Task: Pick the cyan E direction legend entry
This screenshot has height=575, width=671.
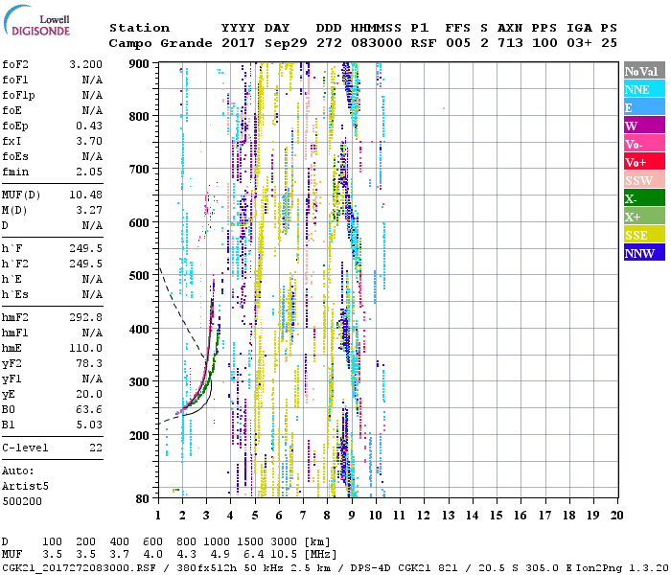Action: (643, 107)
